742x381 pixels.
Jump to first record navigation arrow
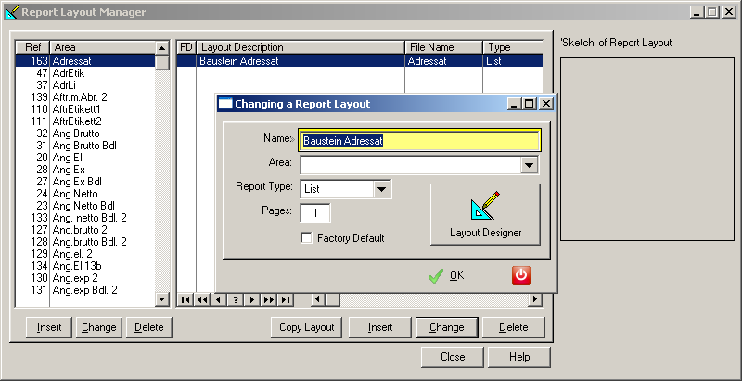tap(186, 299)
